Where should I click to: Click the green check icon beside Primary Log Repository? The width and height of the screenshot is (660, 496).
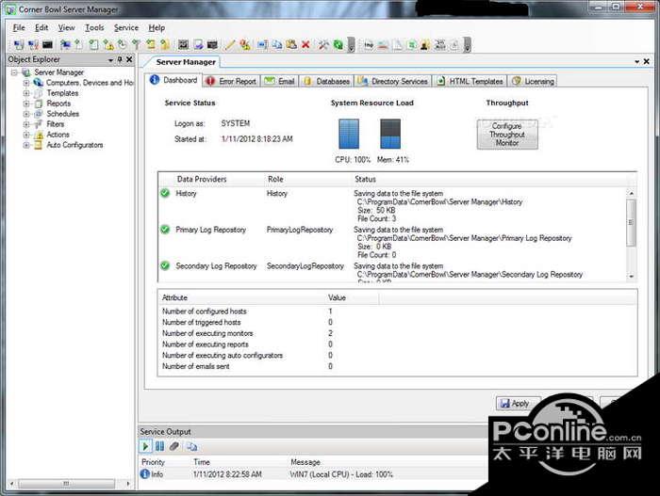point(165,230)
